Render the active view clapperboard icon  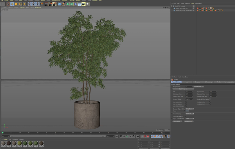[46, 4]
